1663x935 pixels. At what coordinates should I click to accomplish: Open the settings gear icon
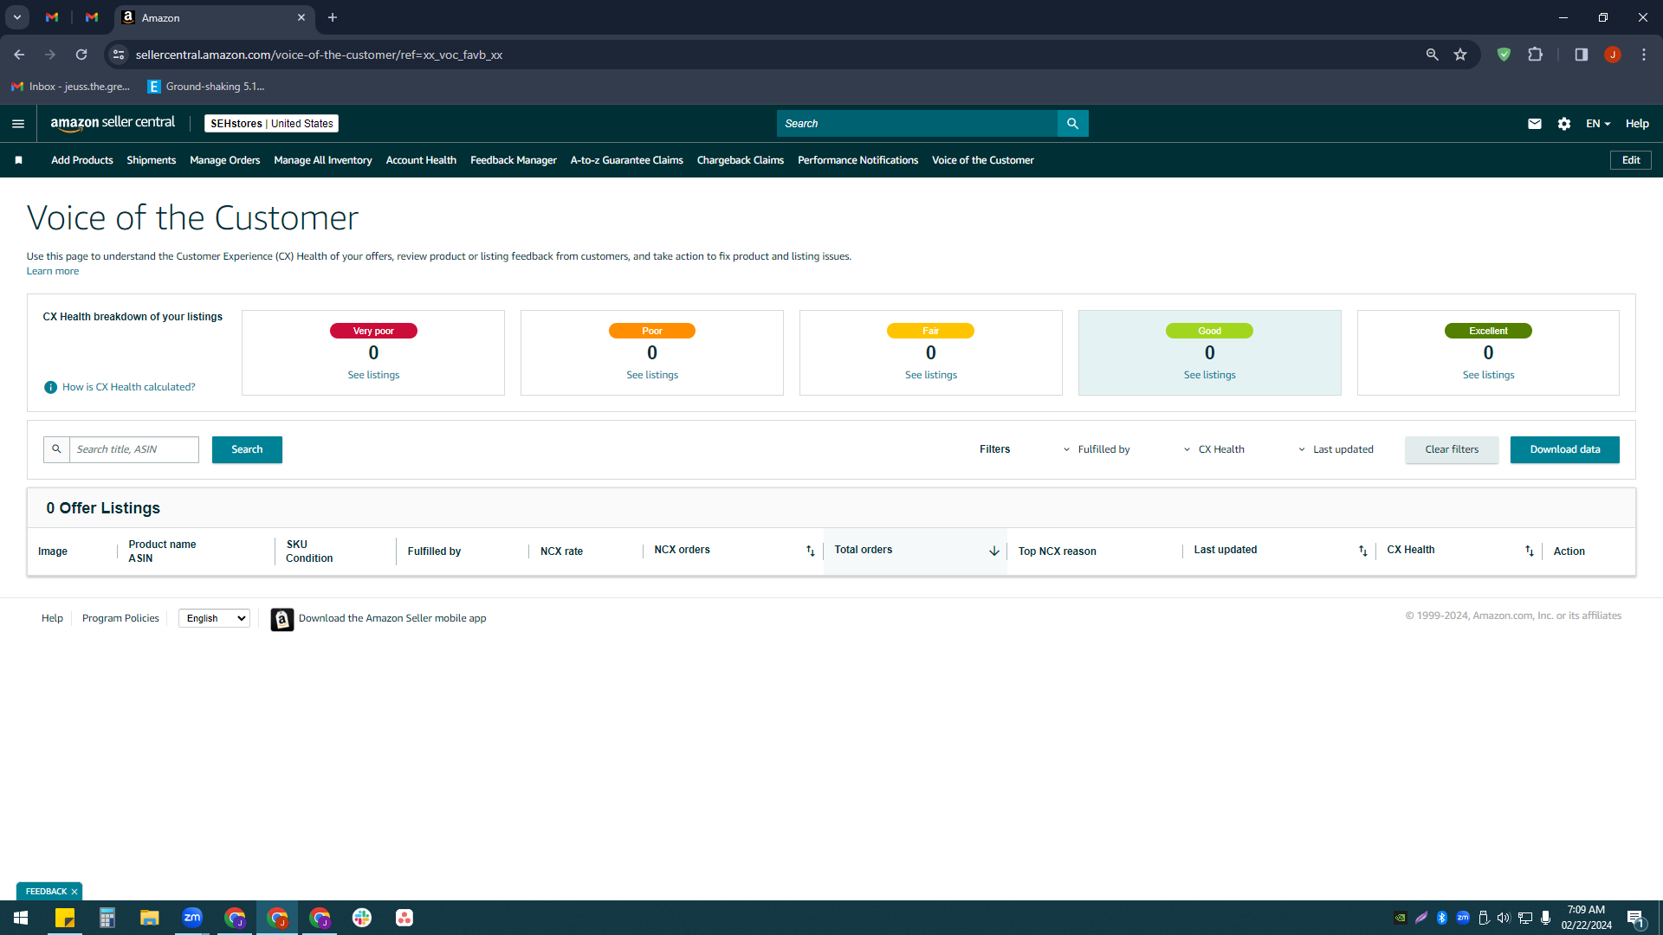point(1564,124)
